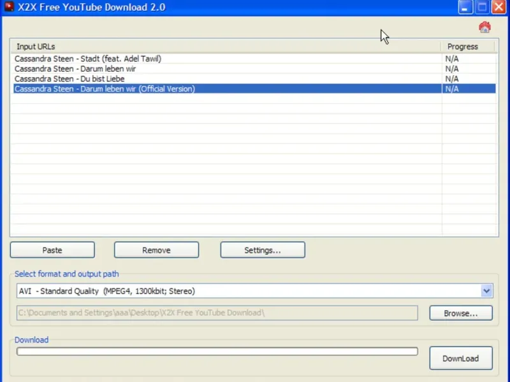
Task: Open the Settings... dialog
Action: pyautogui.click(x=263, y=250)
